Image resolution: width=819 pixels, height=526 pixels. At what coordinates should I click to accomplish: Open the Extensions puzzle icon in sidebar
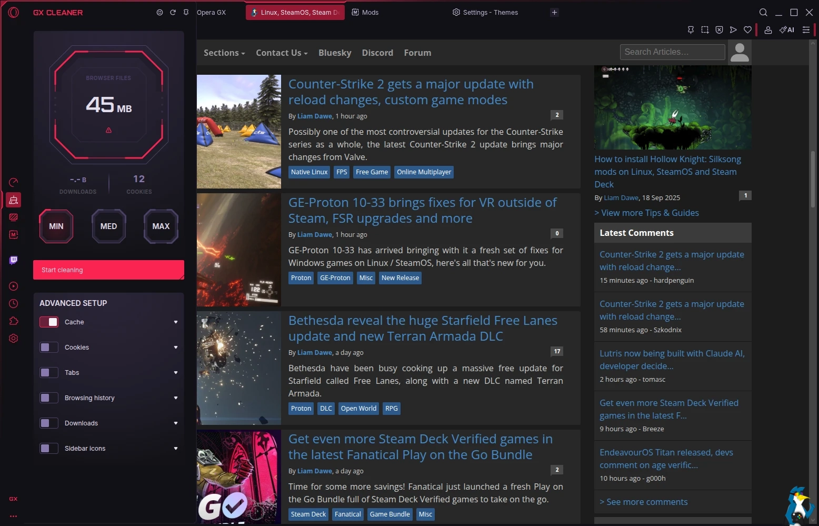coord(14,321)
